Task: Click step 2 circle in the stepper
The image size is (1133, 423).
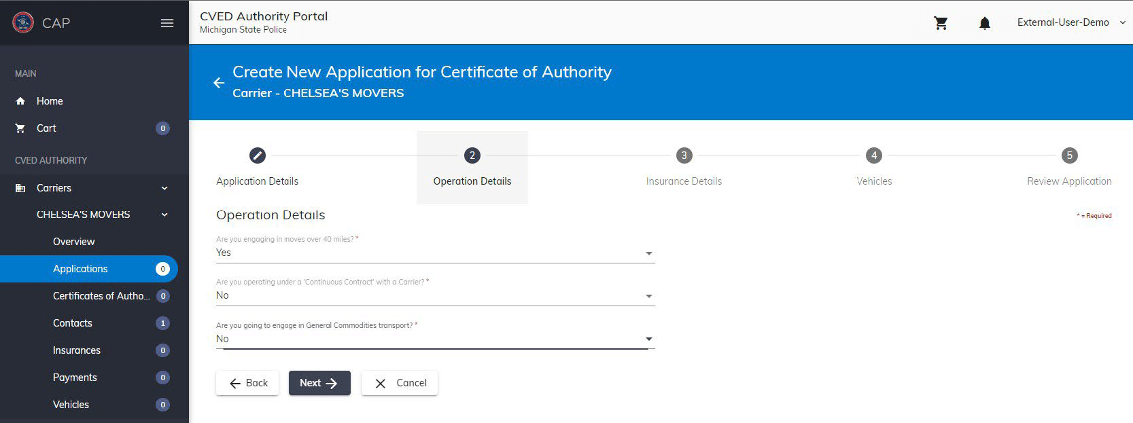Action: (x=472, y=155)
